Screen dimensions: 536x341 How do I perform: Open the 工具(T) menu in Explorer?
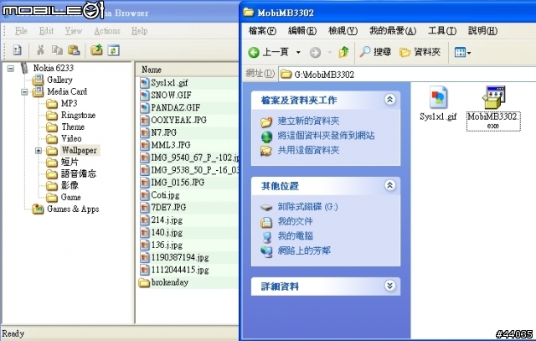click(x=442, y=31)
